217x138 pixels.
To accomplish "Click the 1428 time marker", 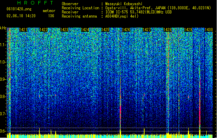I will point(167,30).
